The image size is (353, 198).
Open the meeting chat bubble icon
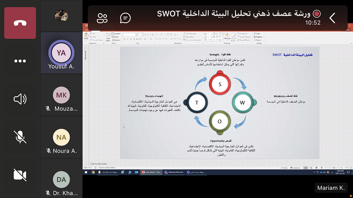(126, 18)
